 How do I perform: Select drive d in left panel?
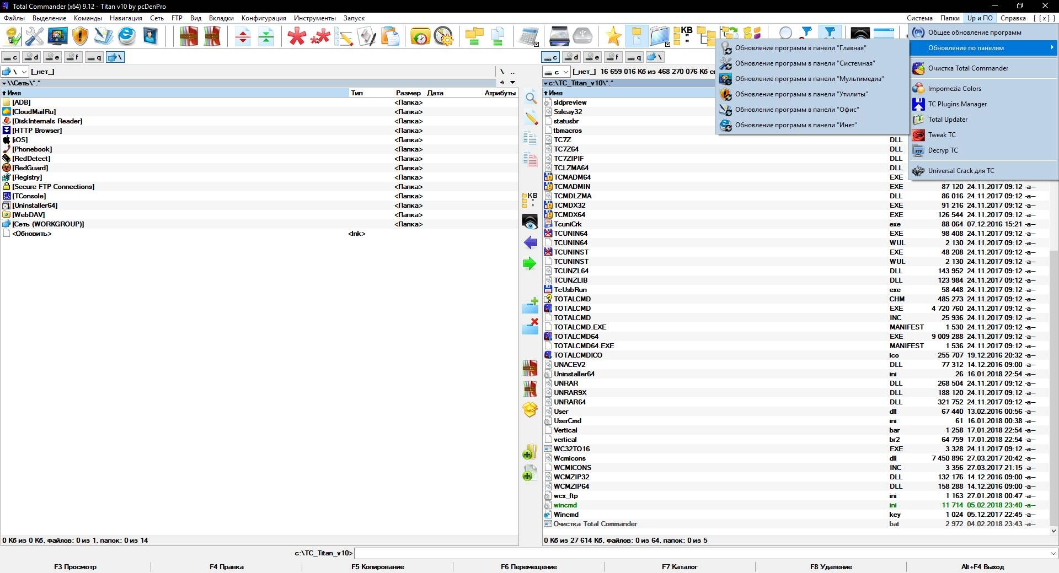click(x=31, y=57)
